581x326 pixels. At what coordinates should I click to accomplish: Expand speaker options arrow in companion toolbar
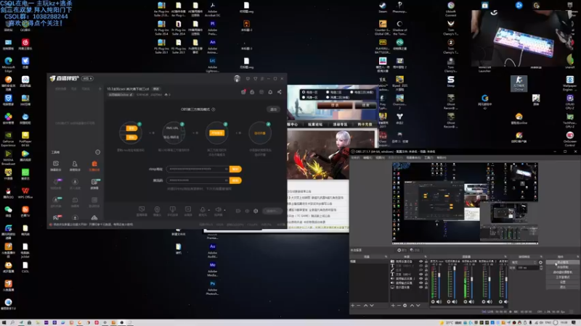[224, 210]
